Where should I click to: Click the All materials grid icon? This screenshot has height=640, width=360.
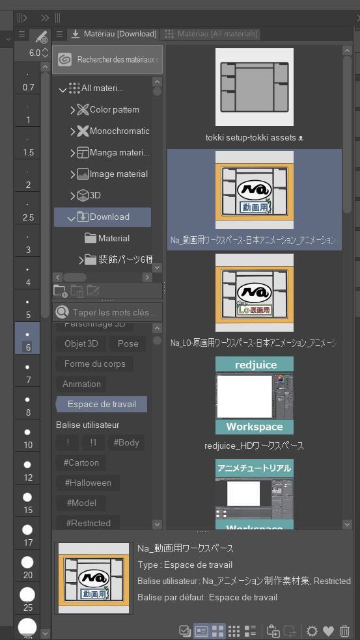(74, 88)
